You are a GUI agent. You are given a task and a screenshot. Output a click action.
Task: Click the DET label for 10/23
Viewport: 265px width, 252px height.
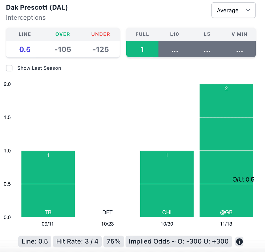pos(107,212)
